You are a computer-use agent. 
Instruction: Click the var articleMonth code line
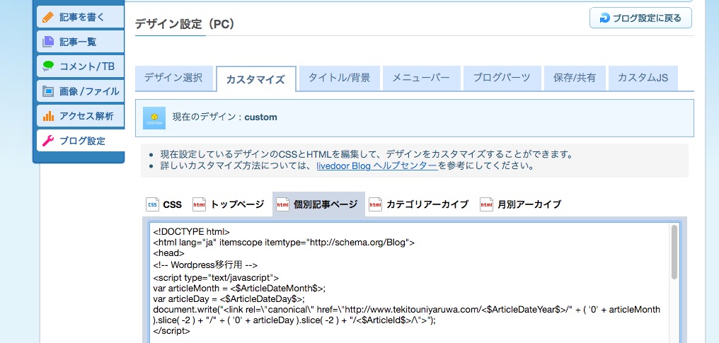[239, 289]
